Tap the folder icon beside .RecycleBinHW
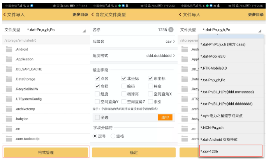The width and height of the screenshot is (266, 163). pyautogui.click(x=9, y=89)
